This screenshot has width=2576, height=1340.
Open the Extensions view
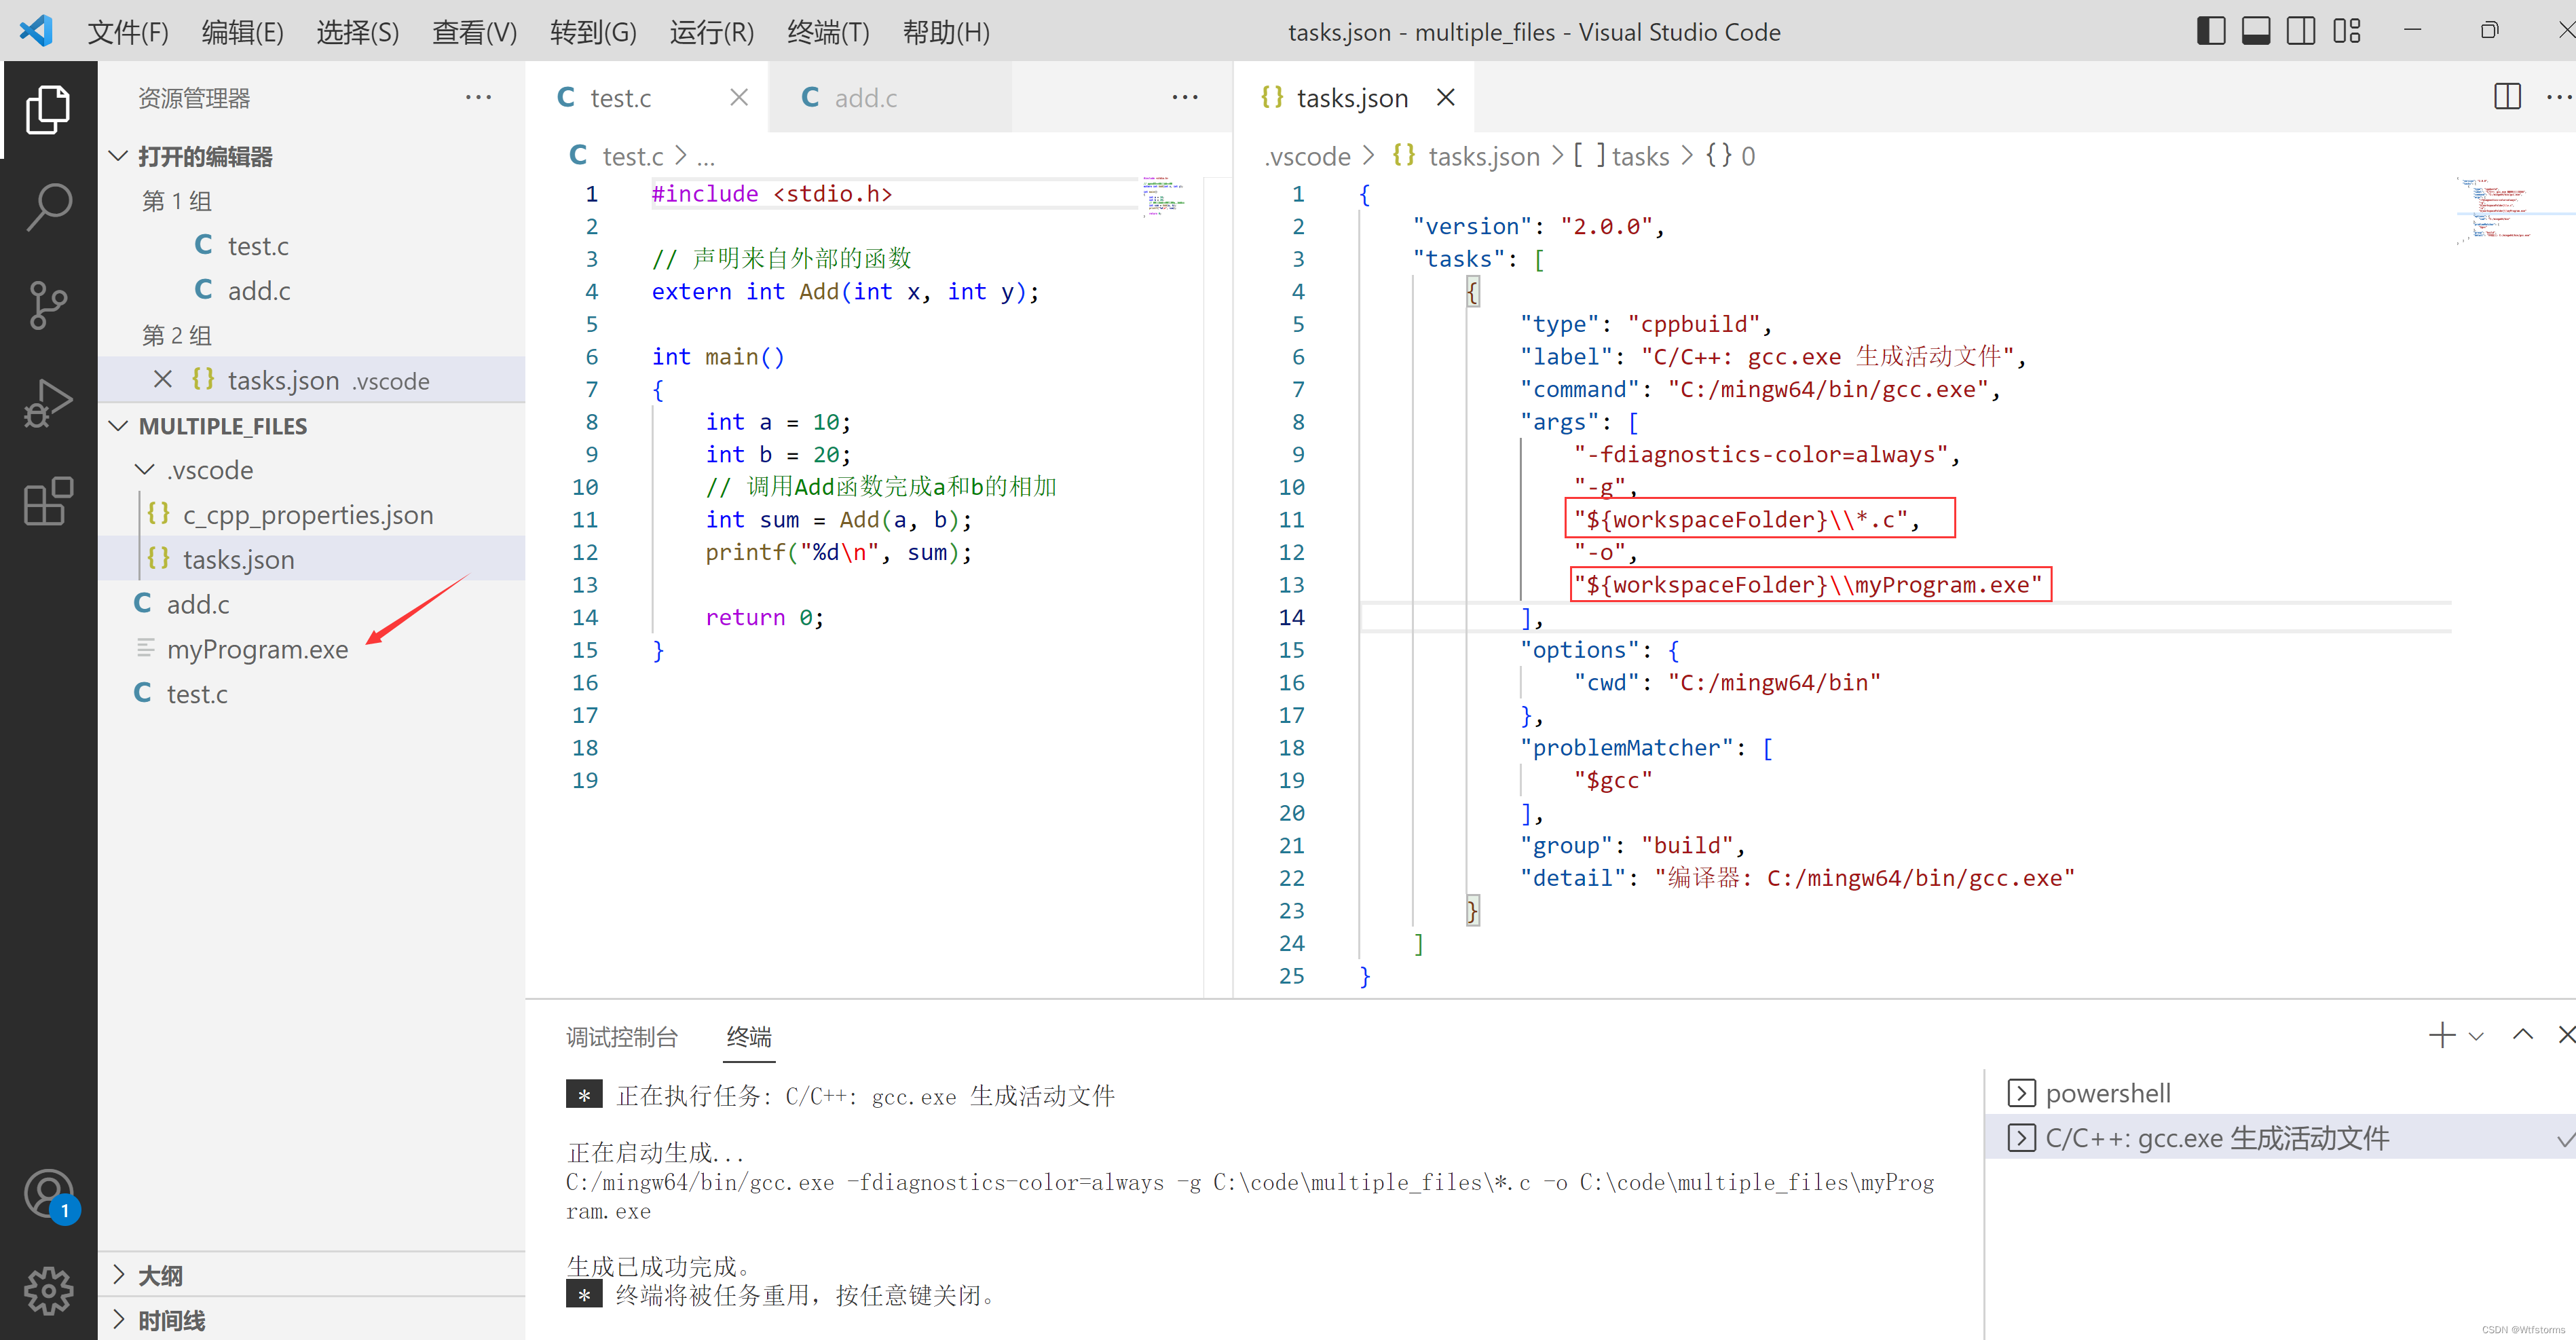pyautogui.click(x=48, y=501)
